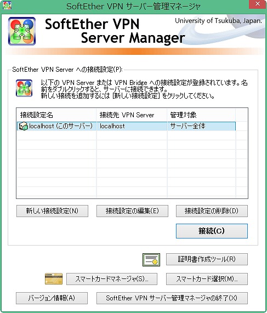267x313 pixels.
Task: Open the スマートカード選択(M) dialog
Action: (x=207, y=279)
